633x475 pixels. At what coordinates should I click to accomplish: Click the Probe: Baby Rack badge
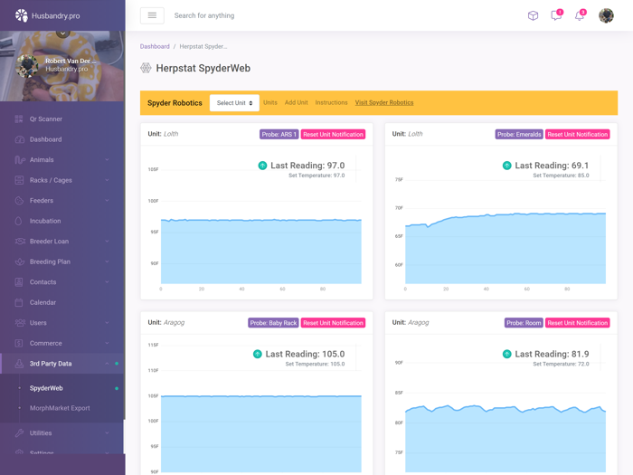click(x=273, y=323)
